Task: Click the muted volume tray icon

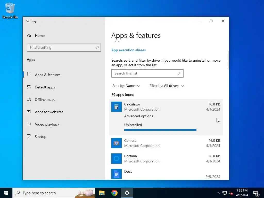Action: coord(230,193)
